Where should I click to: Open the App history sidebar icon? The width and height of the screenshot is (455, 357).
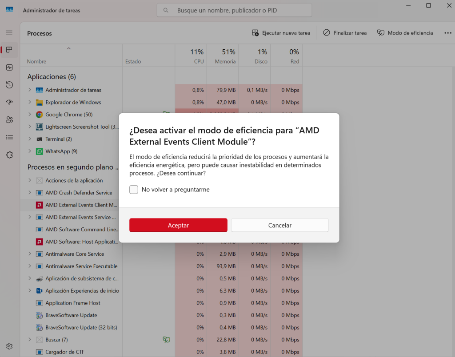coord(9,85)
